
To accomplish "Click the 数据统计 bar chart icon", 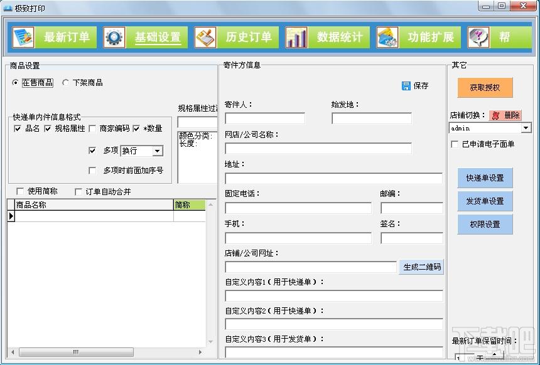I will click(296, 37).
